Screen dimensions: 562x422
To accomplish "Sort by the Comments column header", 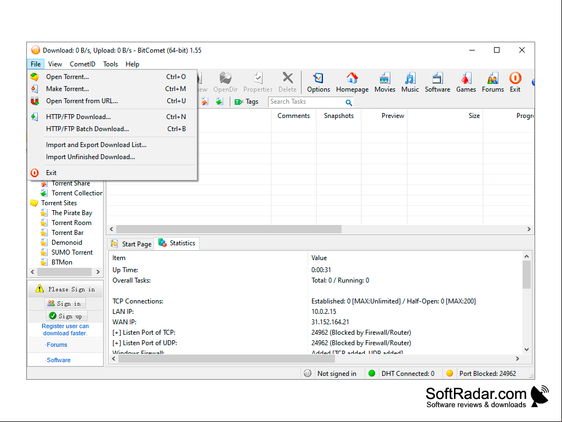I will [x=293, y=116].
